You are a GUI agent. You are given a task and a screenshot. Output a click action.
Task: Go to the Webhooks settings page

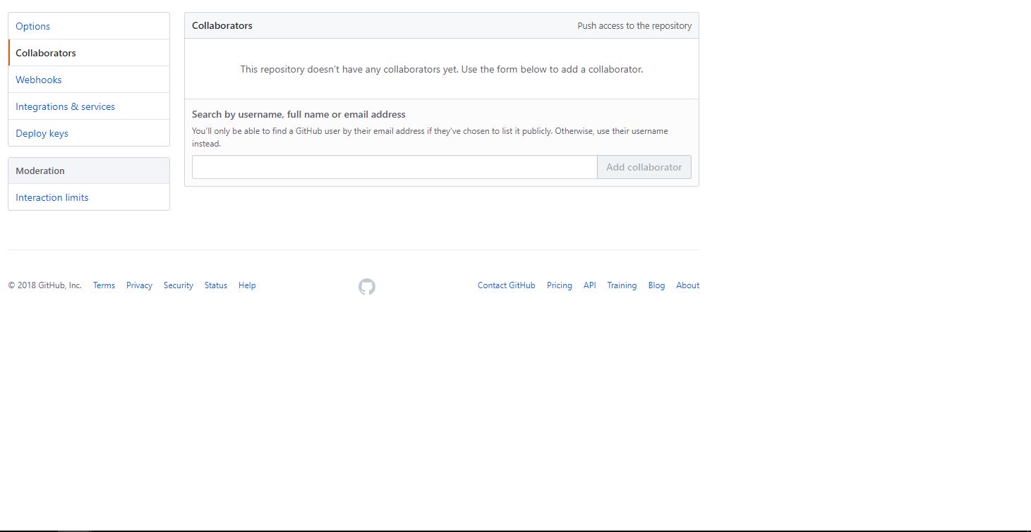tap(39, 80)
